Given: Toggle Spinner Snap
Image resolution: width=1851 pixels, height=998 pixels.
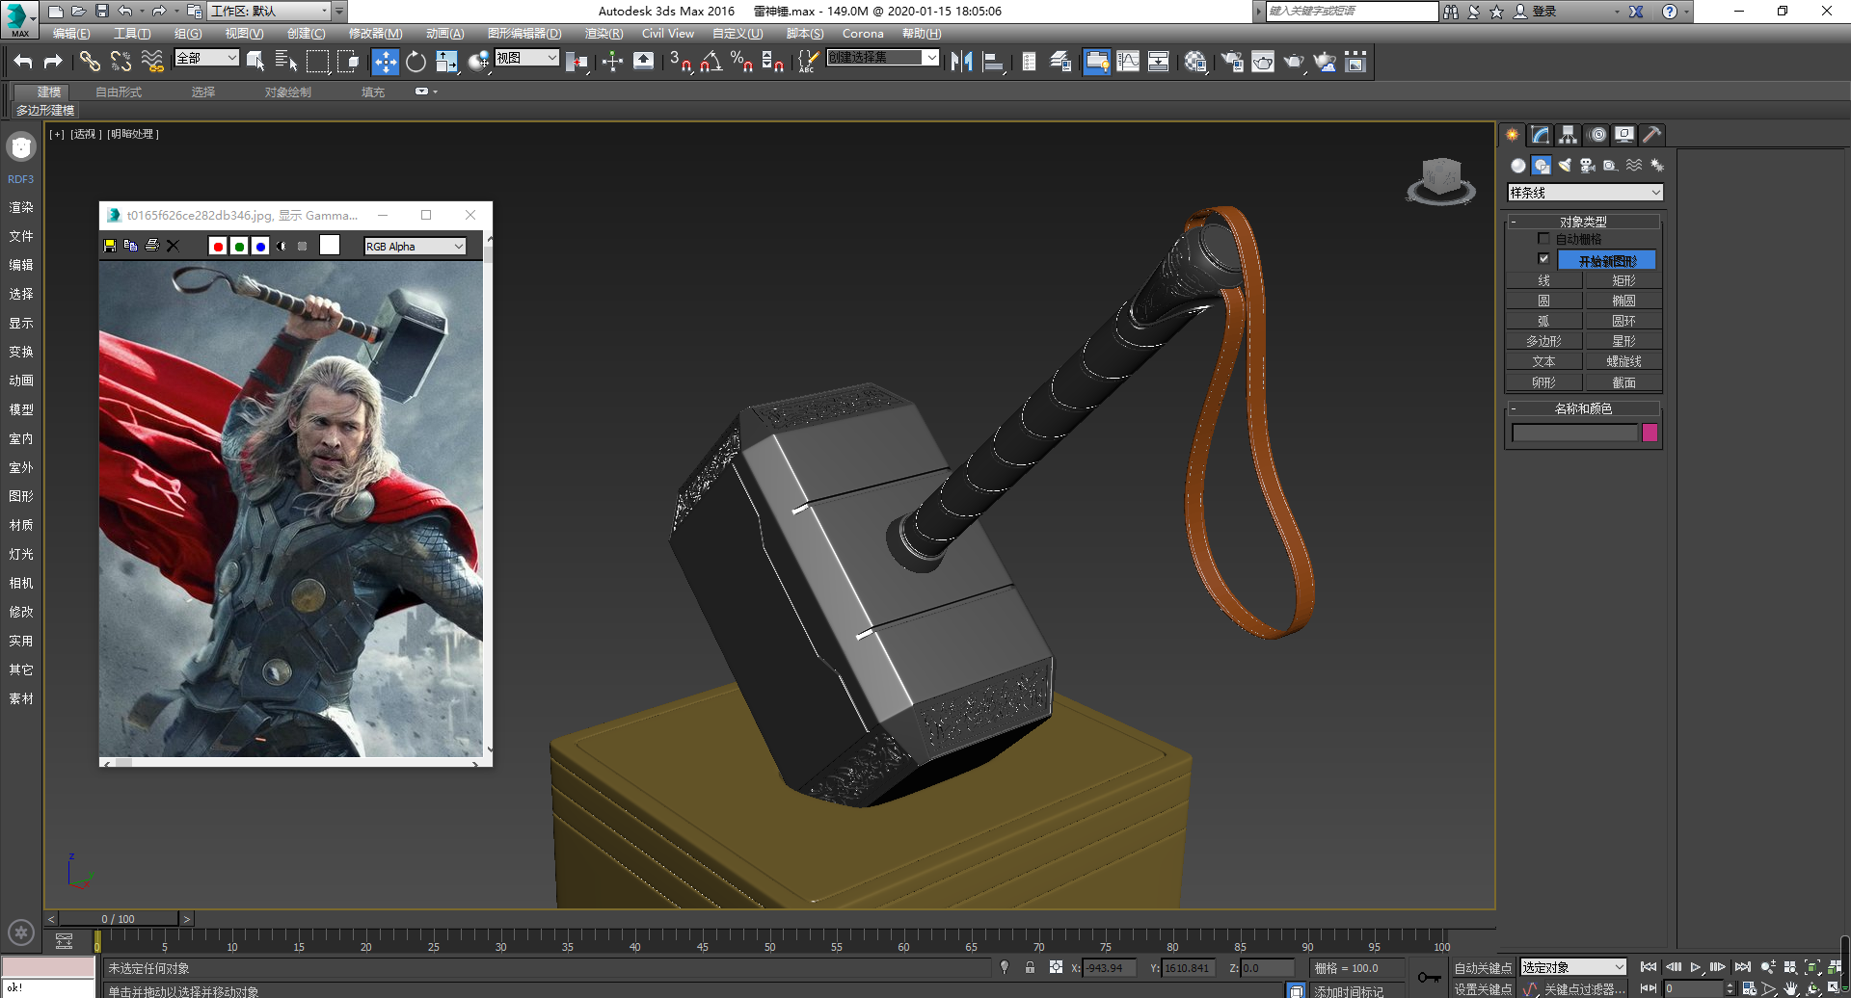Looking at the screenshot, I should coord(772,62).
